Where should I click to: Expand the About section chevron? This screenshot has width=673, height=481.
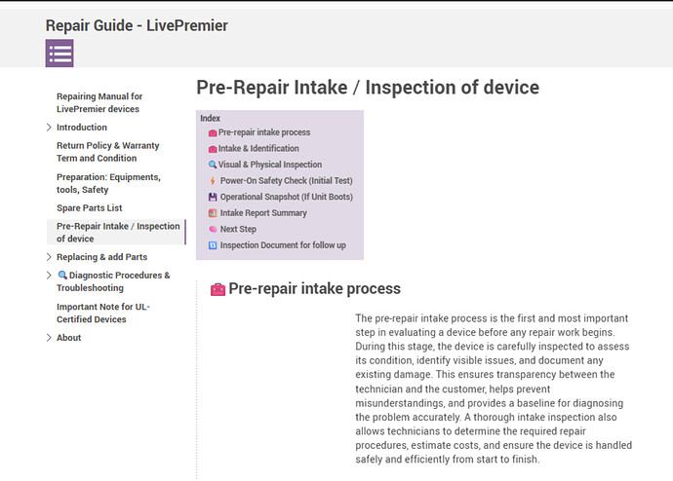(50, 338)
